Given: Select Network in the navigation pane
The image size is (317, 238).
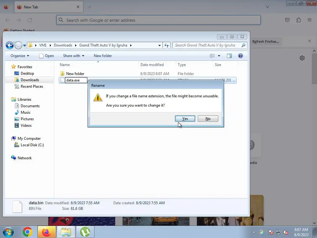Looking at the screenshot, I should (24, 158).
